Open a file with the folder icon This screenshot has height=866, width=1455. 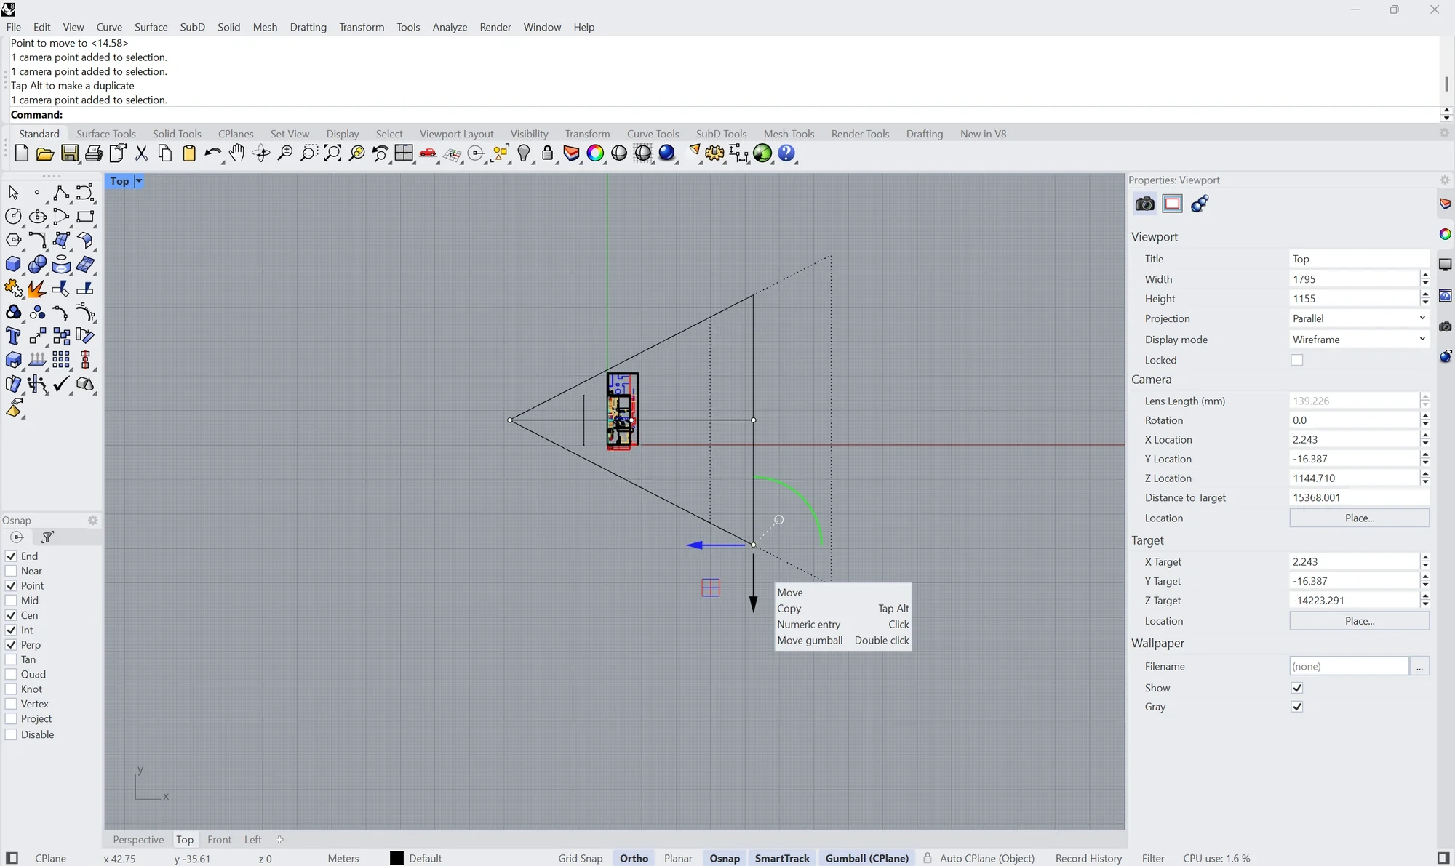coord(45,153)
